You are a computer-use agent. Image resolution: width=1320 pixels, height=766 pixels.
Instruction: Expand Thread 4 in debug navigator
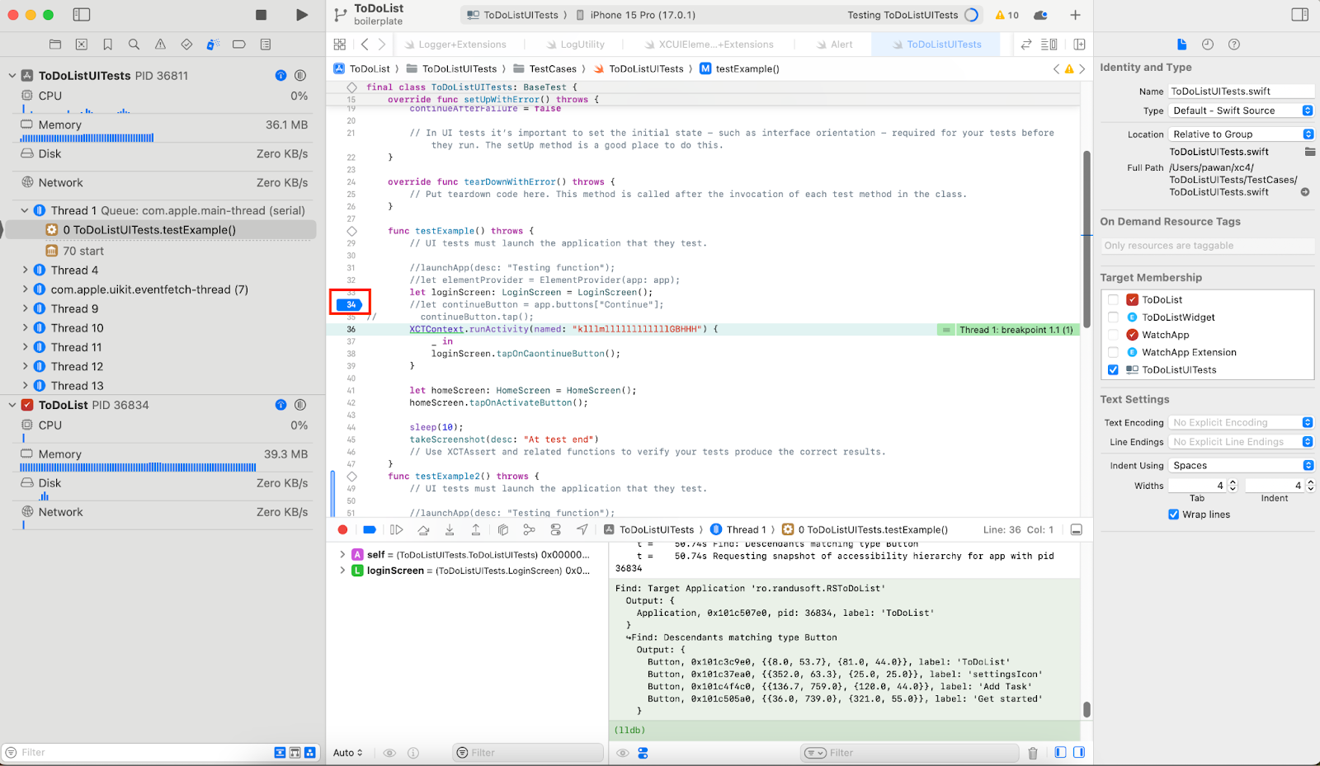(x=25, y=270)
